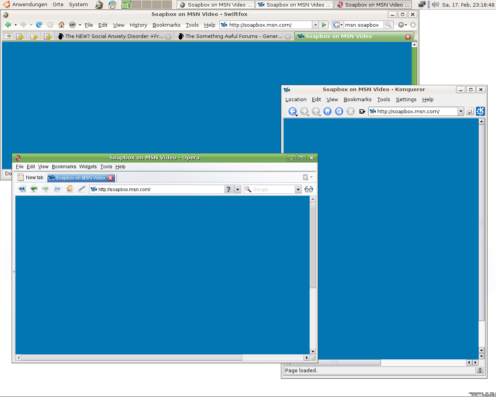Go forward in Opera
Image resolution: width=496 pixels, height=397 pixels.
[x=46, y=189]
